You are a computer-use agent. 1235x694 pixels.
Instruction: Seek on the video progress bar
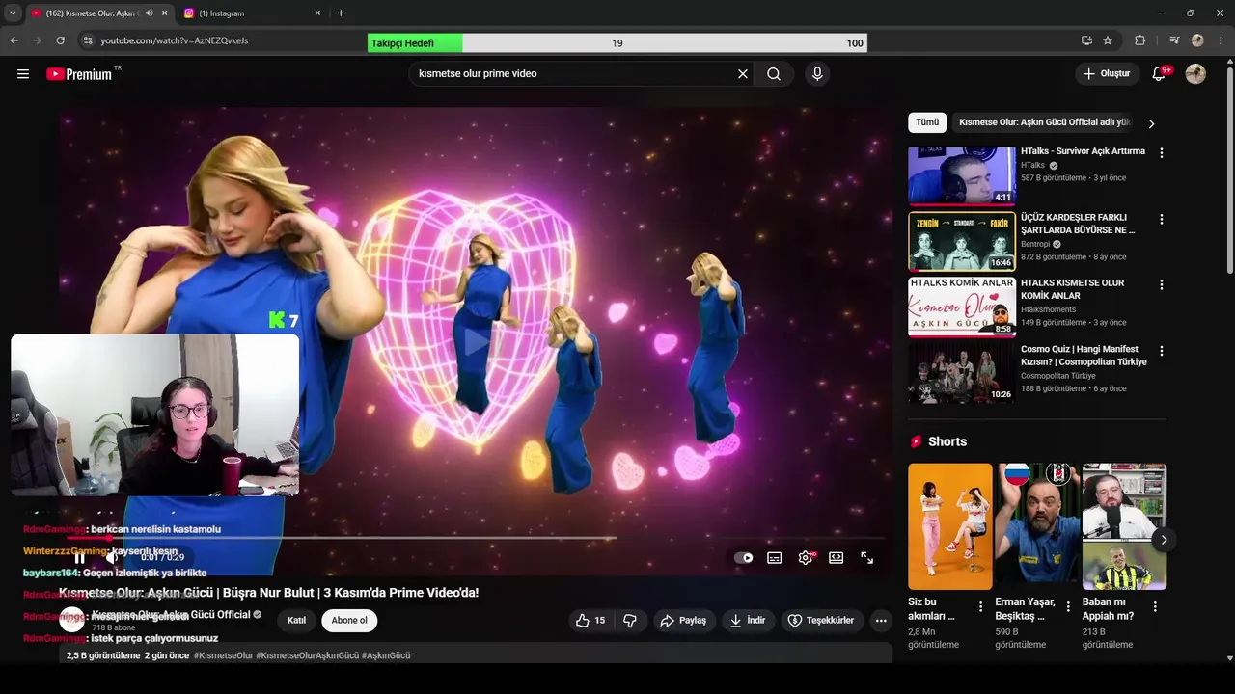point(476,538)
